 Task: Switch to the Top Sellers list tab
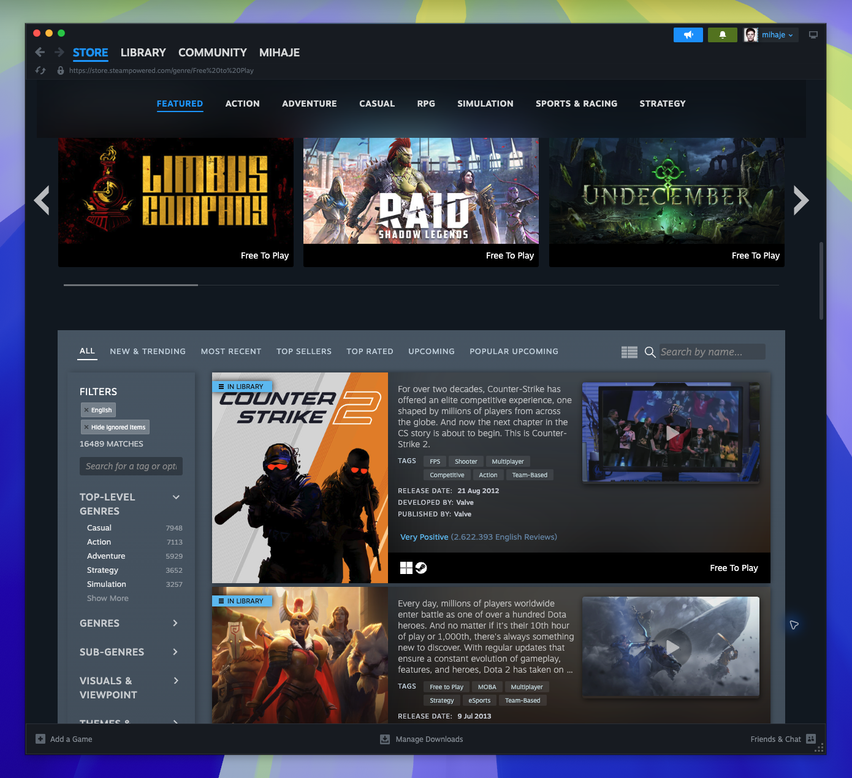(304, 351)
